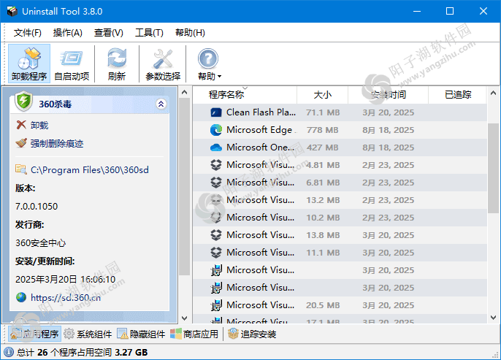Viewport: 501px width, 360px height.
Task: Click the icon of the 20.5 MB Visual entry
Action: pos(216,305)
